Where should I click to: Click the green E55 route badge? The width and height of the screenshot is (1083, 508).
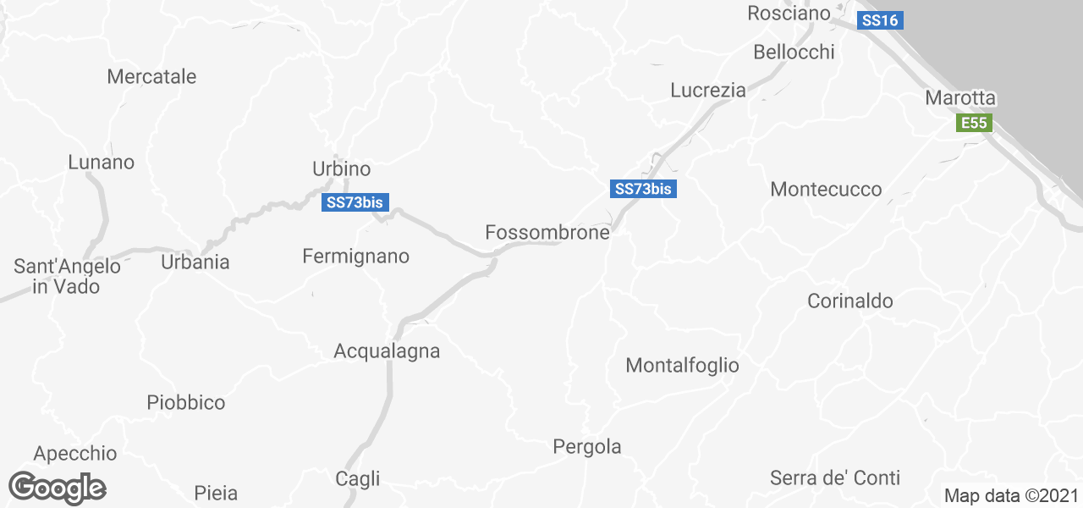974,124
